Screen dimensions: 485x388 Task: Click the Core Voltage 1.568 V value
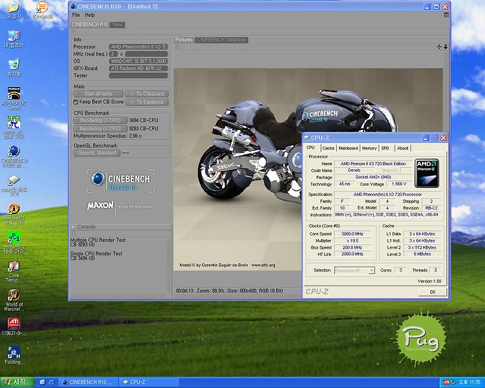(399, 184)
